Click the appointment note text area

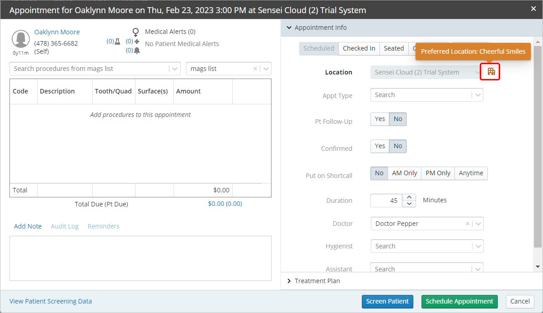click(x=140, y=258)
